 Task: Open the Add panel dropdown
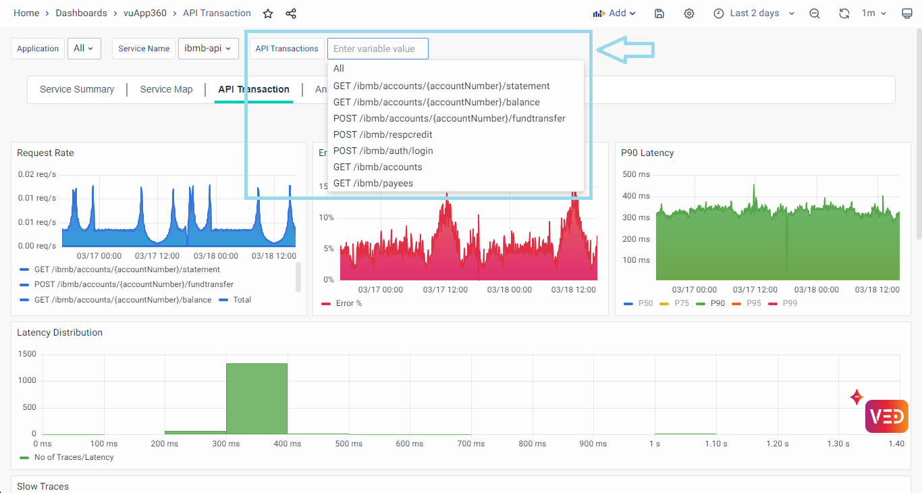pyautogui.click(x=614, y=14)
